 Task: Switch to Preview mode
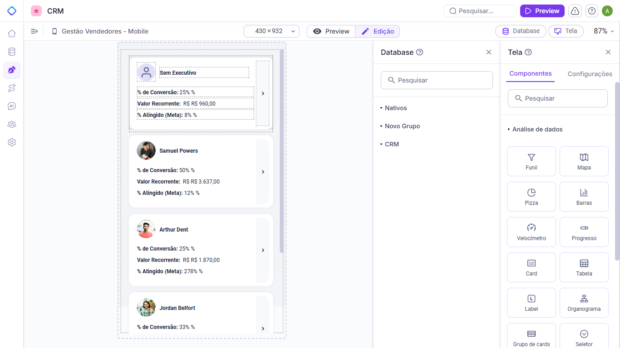click(331, 31)
